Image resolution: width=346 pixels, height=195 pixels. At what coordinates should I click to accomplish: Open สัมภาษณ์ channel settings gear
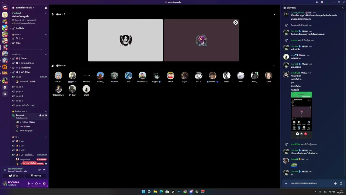click(46, 115)
